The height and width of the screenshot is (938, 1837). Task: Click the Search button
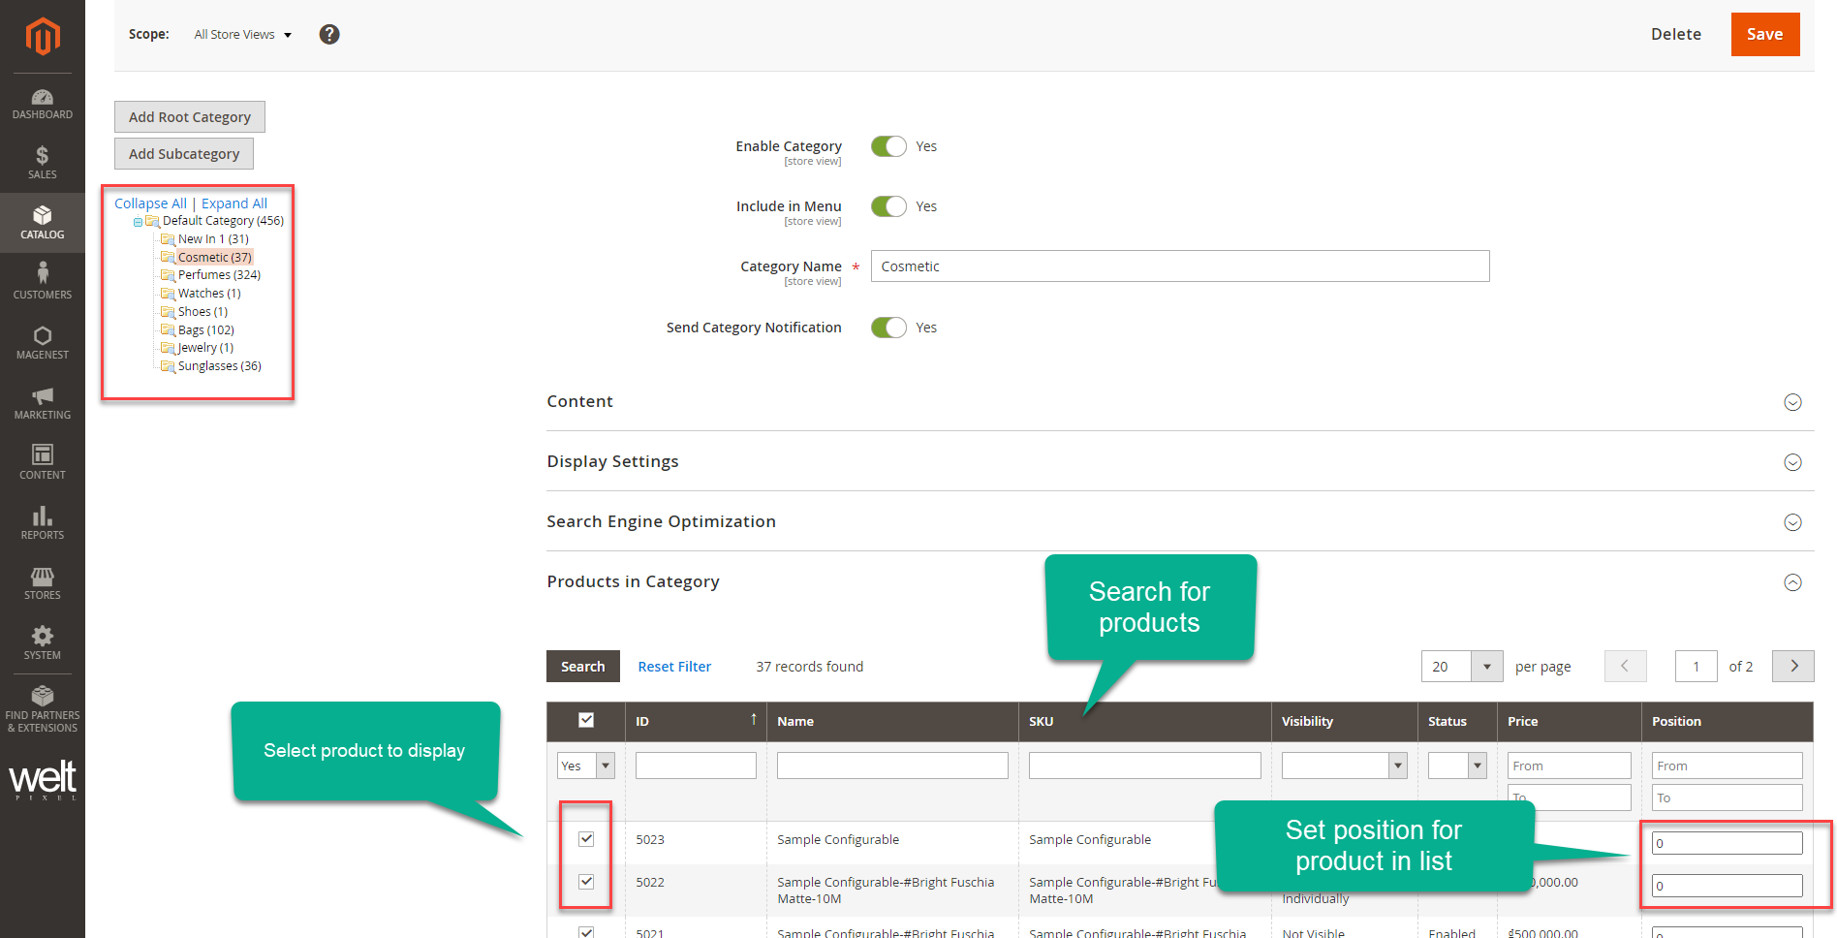582,666
